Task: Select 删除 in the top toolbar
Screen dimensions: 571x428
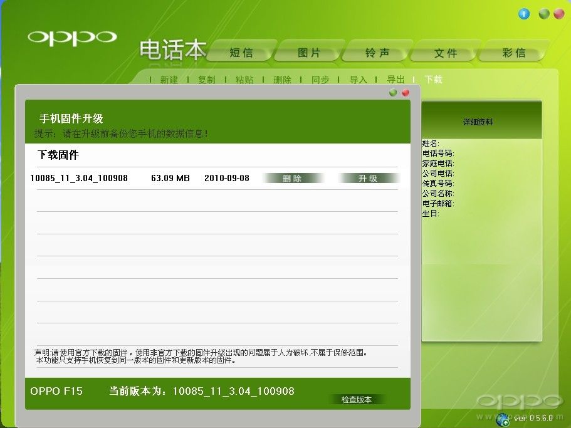Action: [x=283, y=80]
